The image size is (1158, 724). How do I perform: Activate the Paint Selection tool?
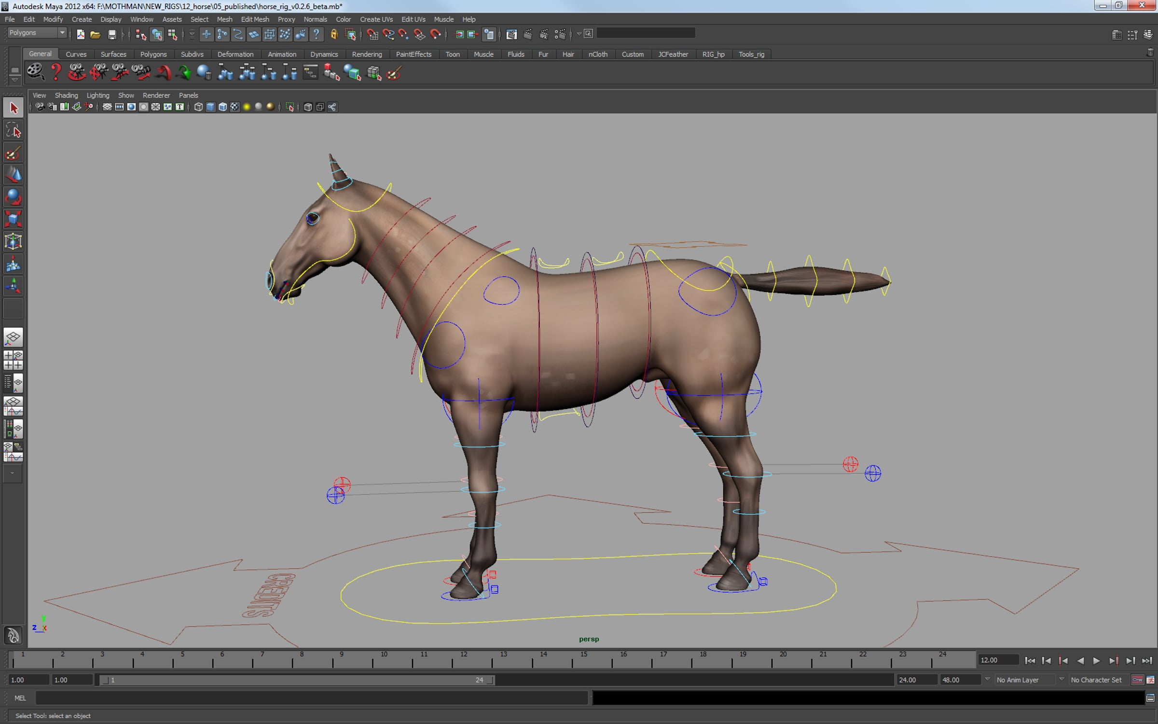pos(13,153)
